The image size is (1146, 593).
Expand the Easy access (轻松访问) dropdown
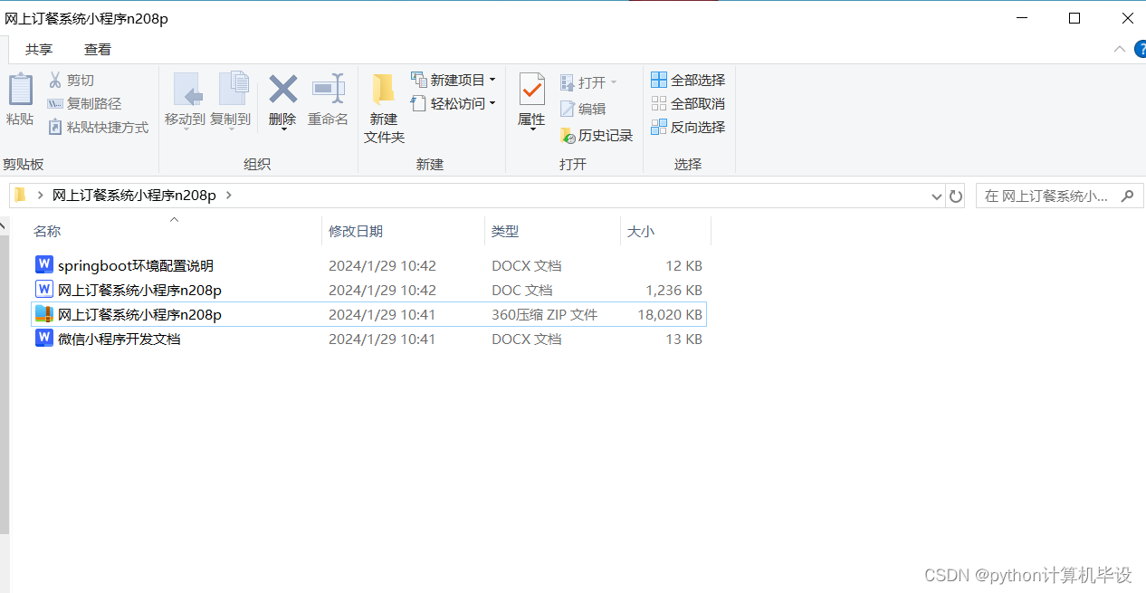pyautogui.click(x=492, y=103)
